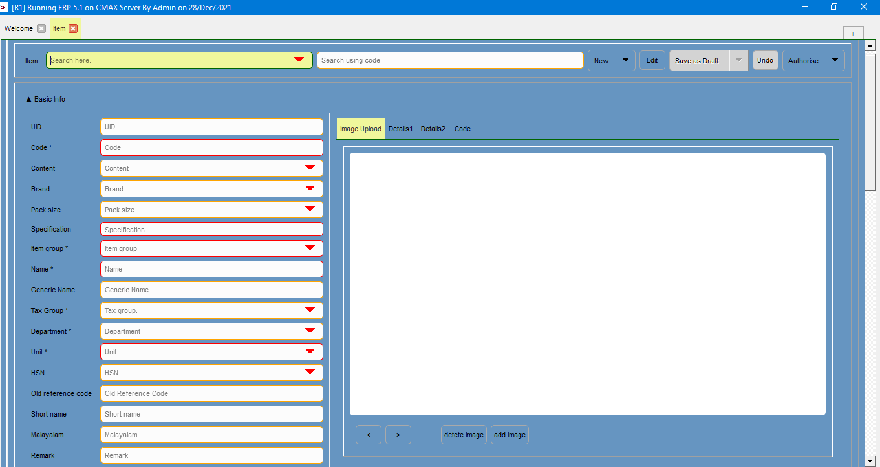Open the Item group dropdown
880x467 pixels.
tap(310, 248)
